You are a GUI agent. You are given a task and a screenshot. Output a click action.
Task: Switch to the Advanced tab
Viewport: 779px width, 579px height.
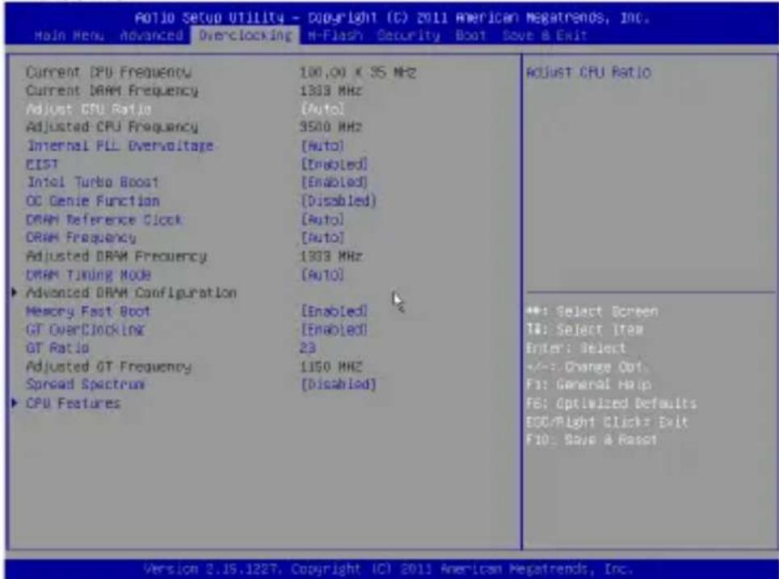[152, 36]
